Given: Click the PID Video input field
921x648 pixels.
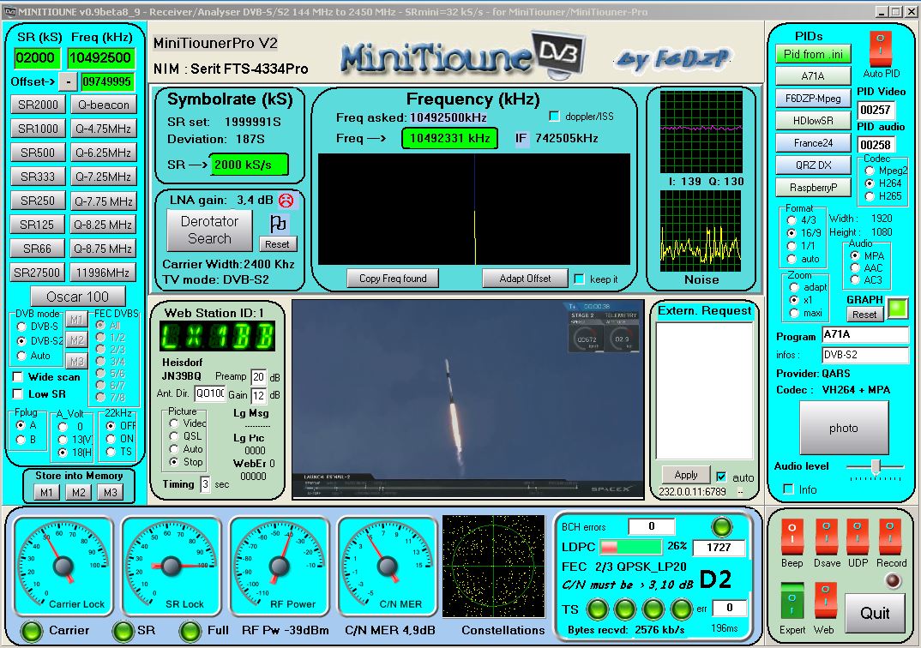Looking at the screenshot, I should tap(876, 110).
